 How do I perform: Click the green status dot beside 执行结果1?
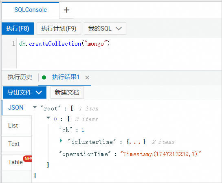44,77
